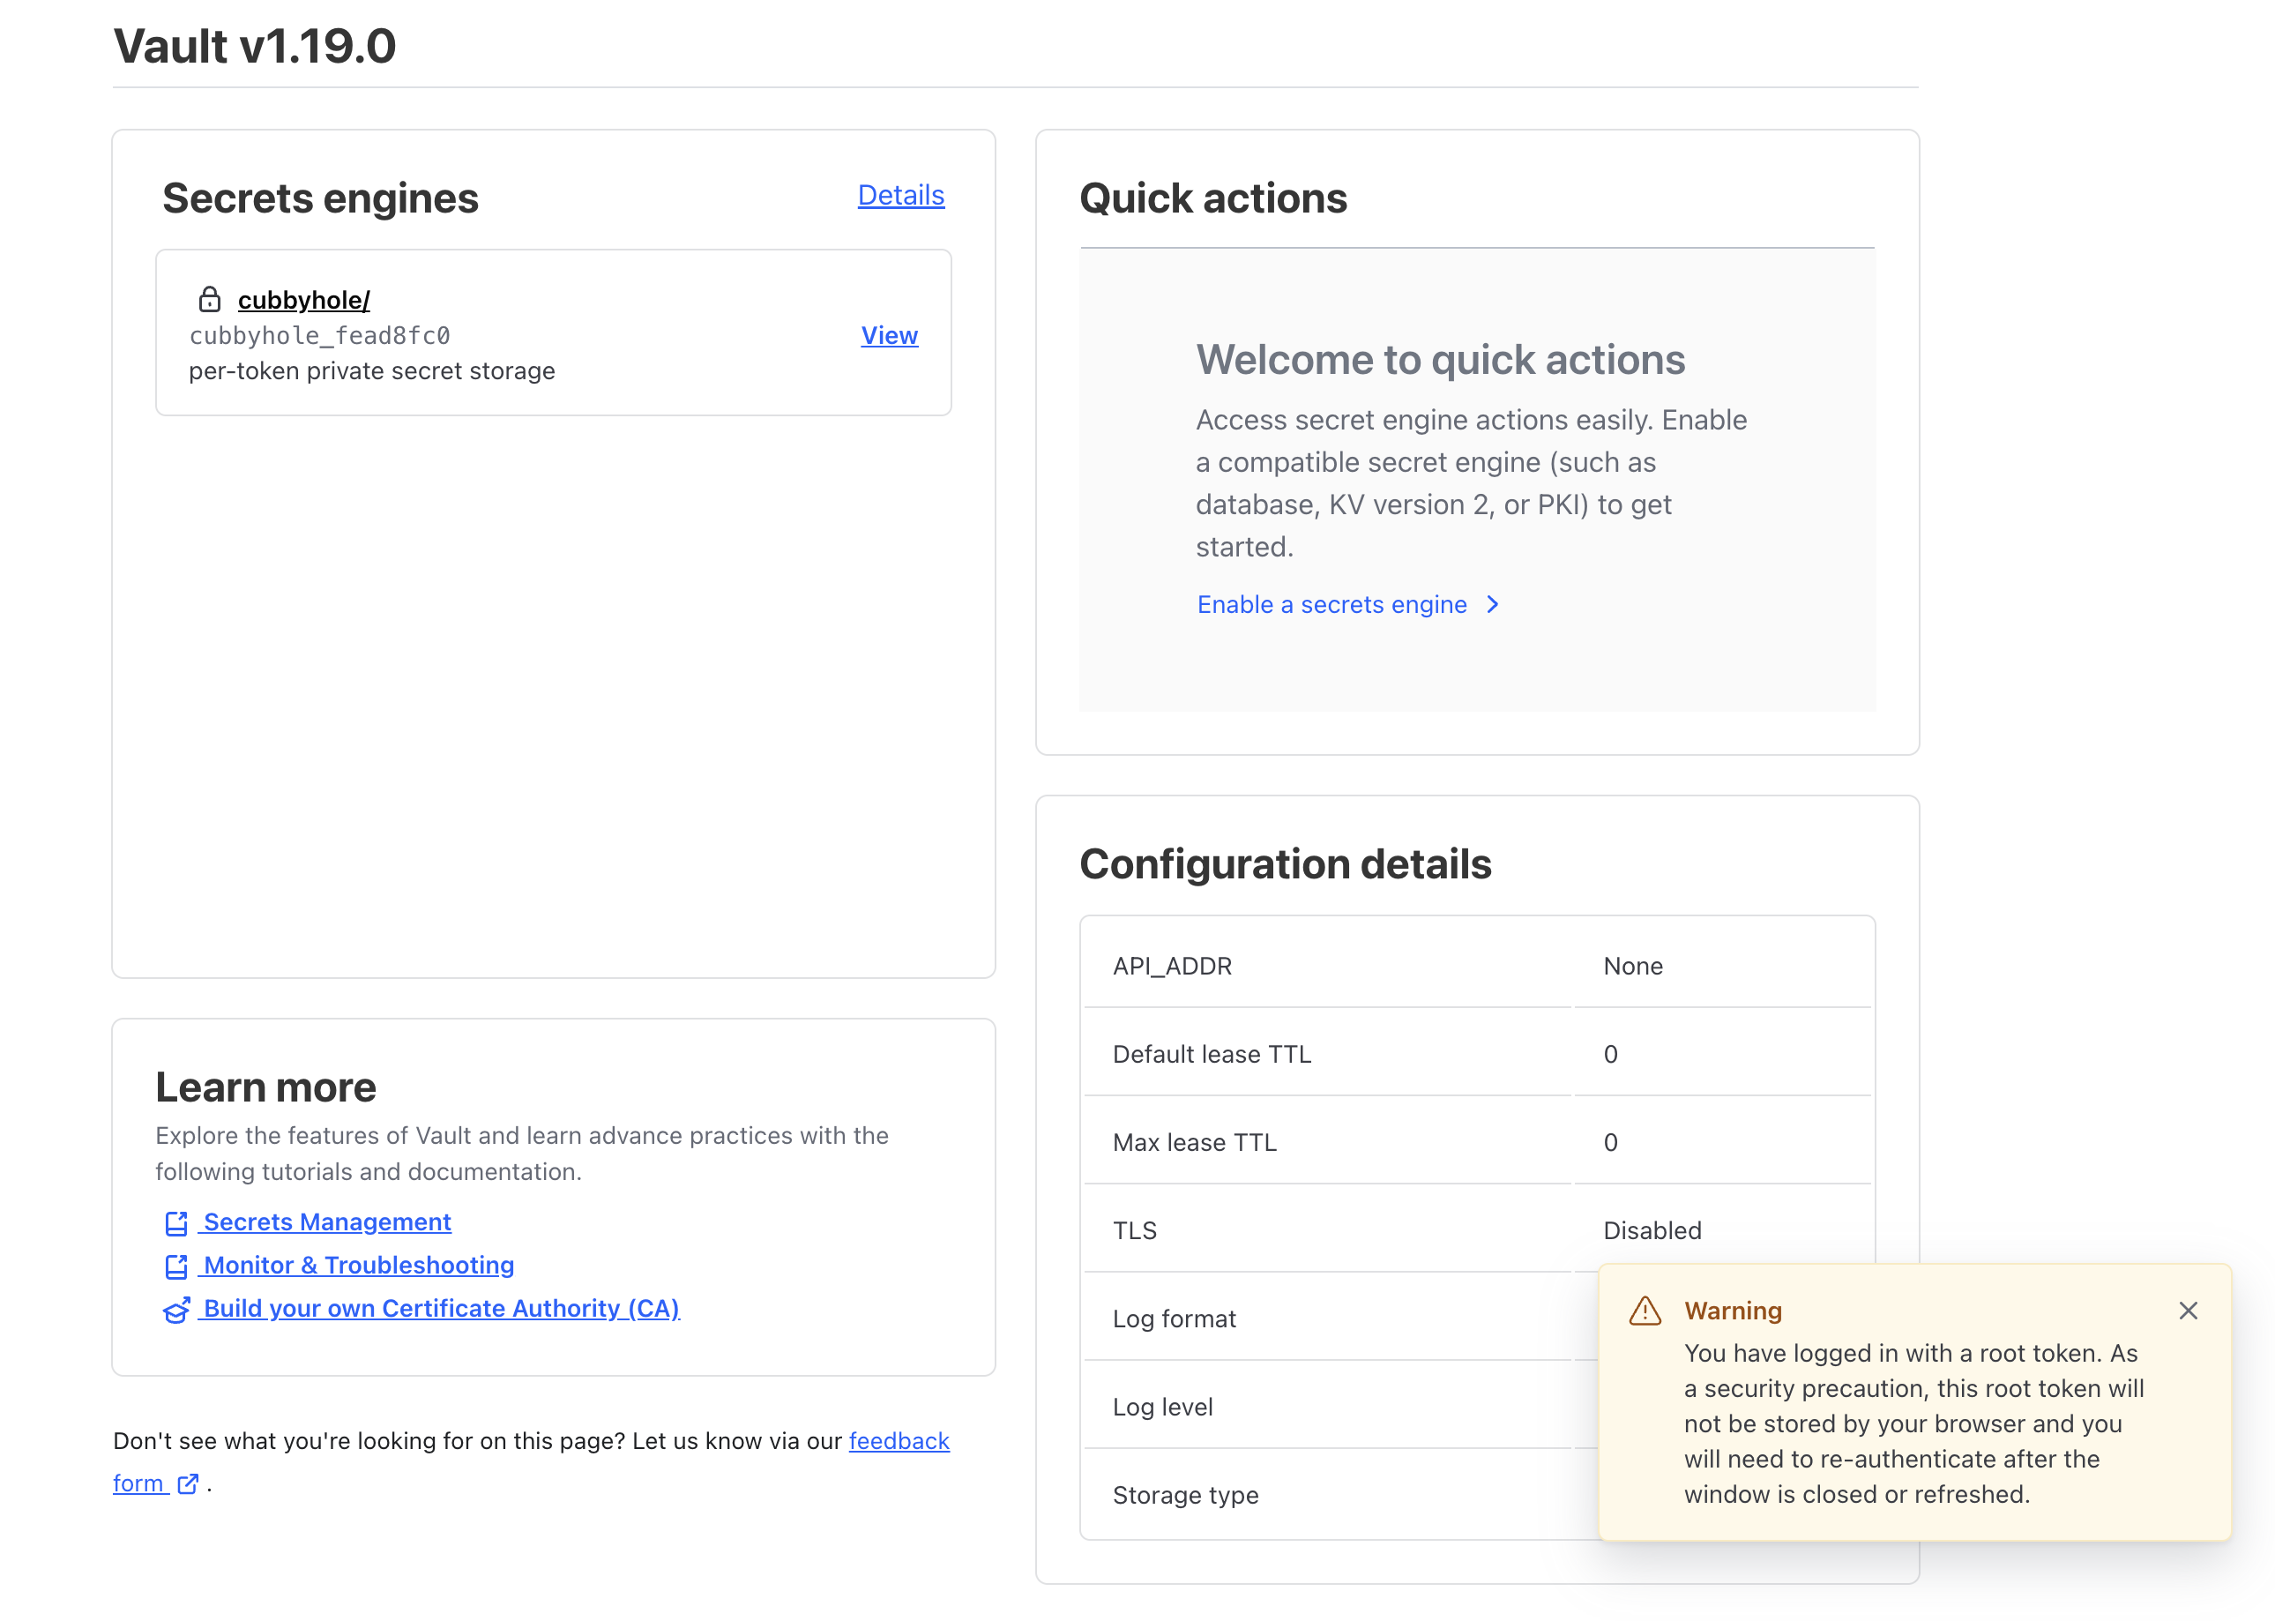Click the Learn more heading
The height and width of the screenshot is (1621, 2275).
point(265,1087)
